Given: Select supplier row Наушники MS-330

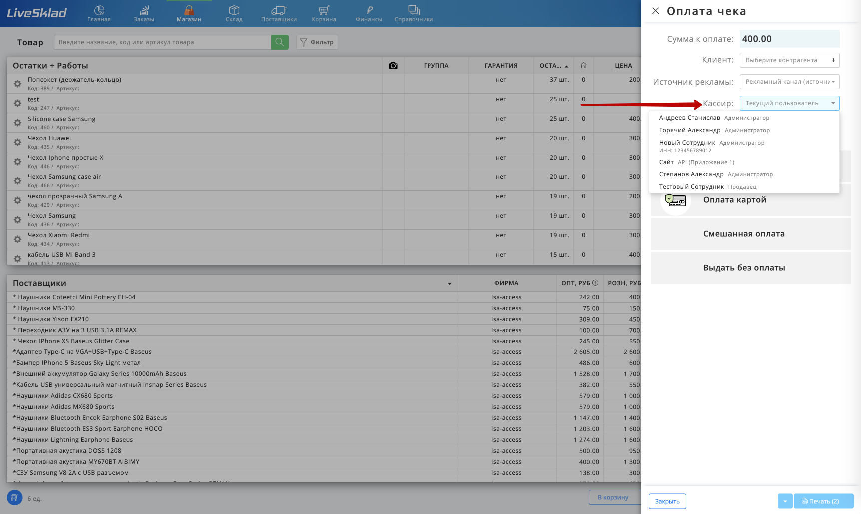Looking at the screenshot, I should (324, 308).
